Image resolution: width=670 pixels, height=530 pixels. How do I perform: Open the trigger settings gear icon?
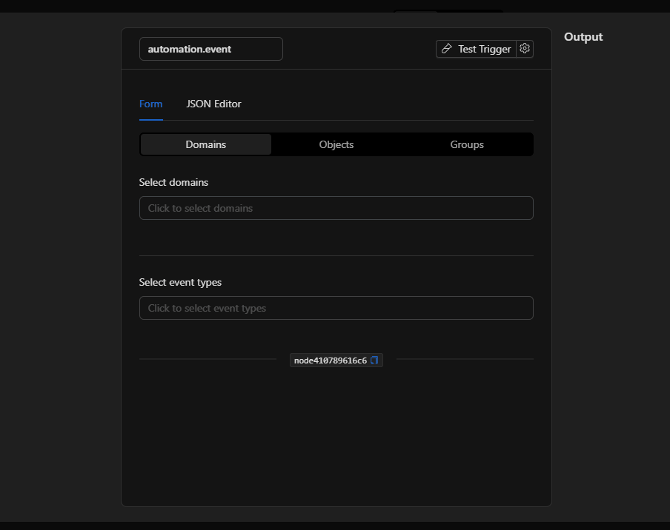525,49
